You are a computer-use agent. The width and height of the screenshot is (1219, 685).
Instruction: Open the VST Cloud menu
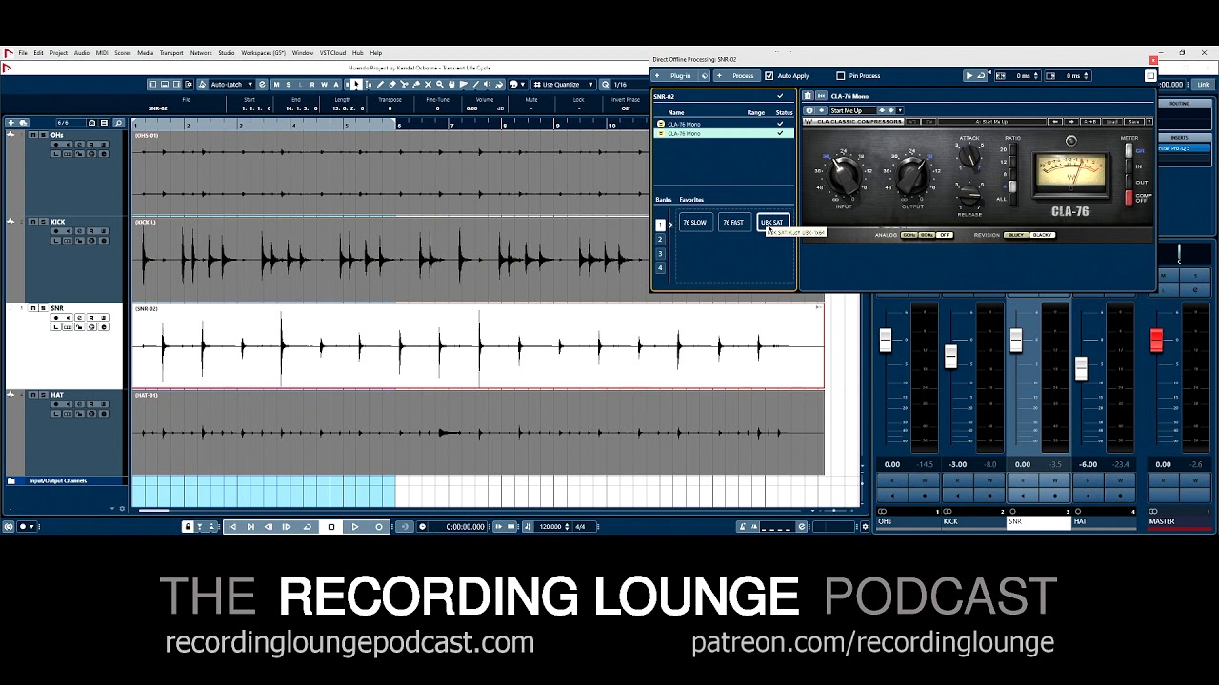tap(332, 53)
